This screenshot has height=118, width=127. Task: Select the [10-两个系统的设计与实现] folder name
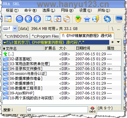tap(31, 98)
